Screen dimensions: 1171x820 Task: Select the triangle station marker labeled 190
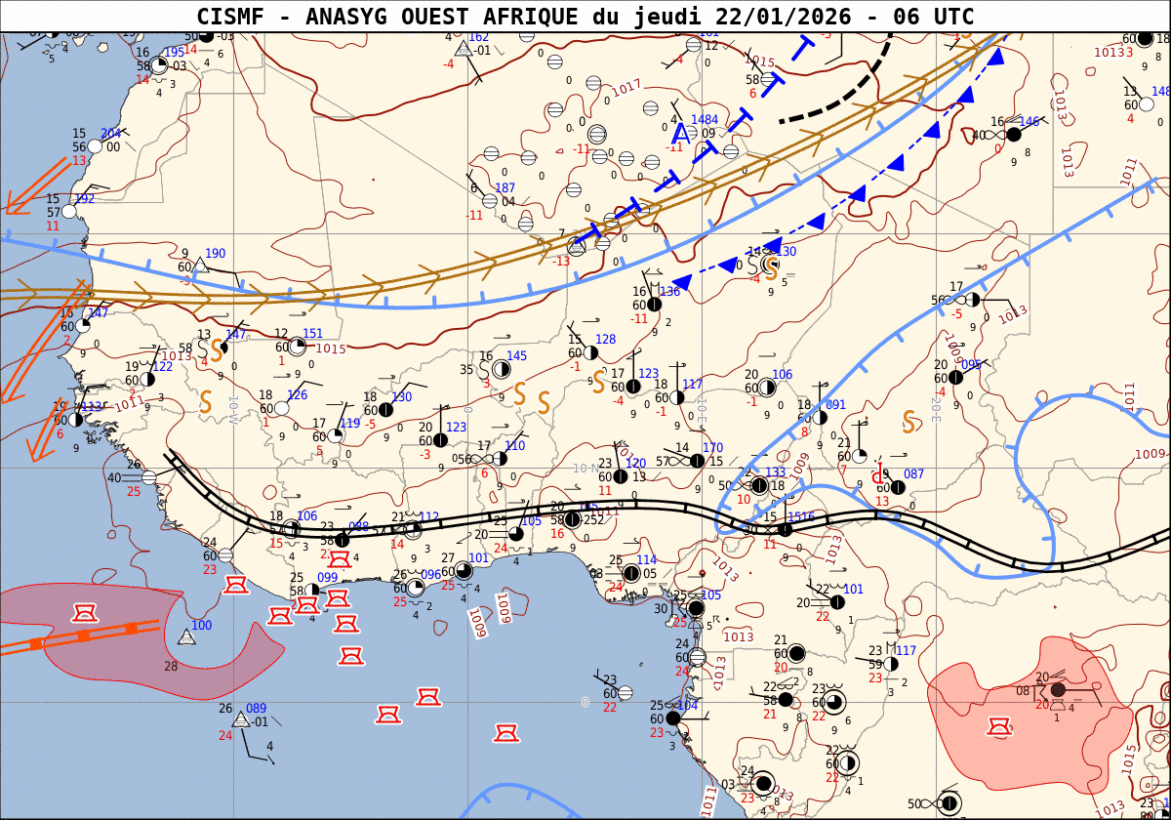(x=200, y=266)
